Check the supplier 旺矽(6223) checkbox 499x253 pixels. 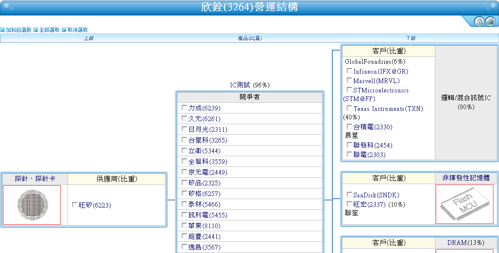[75, 205]
